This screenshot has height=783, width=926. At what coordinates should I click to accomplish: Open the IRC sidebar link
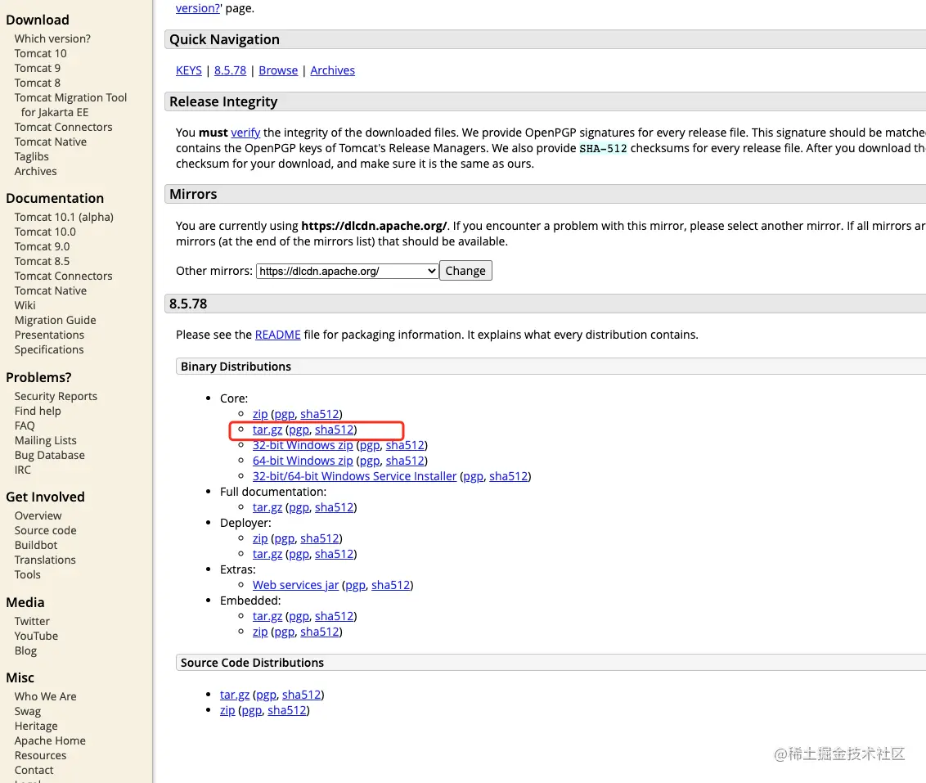22,470
